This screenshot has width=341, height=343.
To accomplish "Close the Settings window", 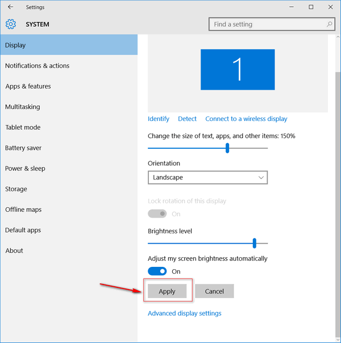I will (331, 7).
